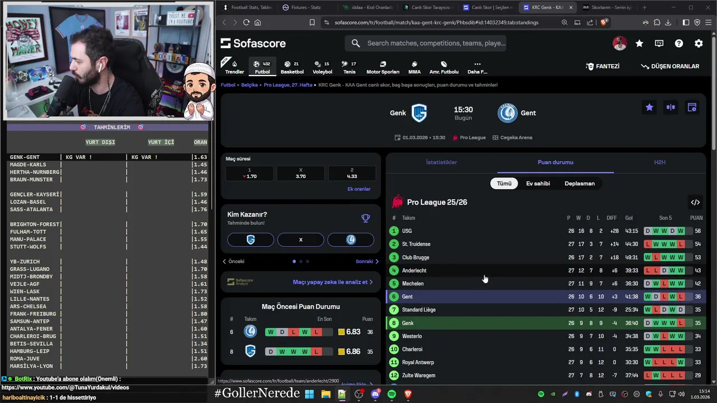This screenshot has width=717, height=403.
Task: Click the home odds 1.70 box
Action: click(x=250, y=174)
